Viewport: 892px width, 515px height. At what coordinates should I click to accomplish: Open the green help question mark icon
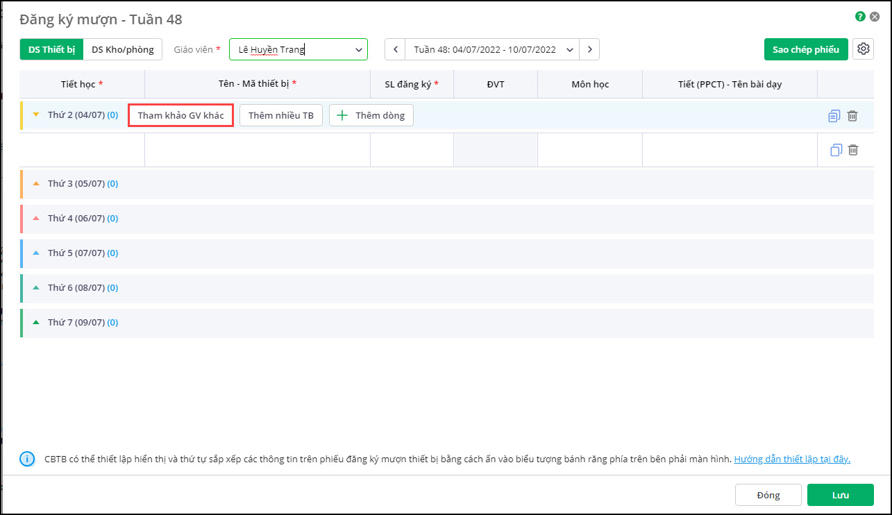[861, 17]
